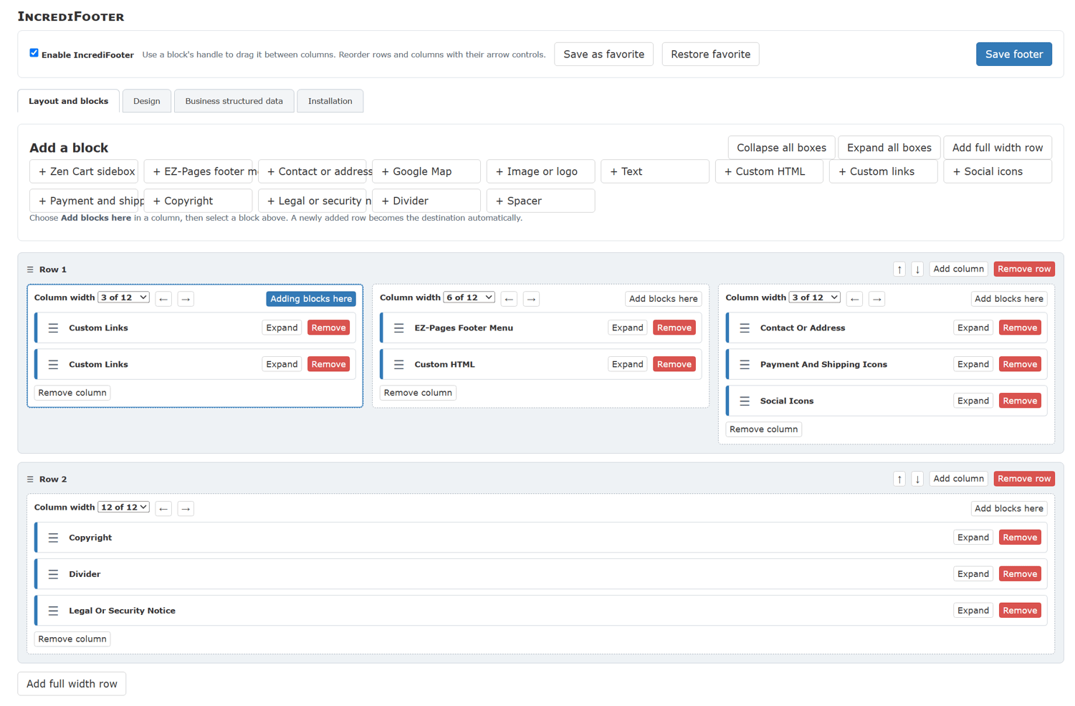Viewport: 1075px width, 706px height.
Task: Set Row 1 third column as Add blocks here
Action: point(1008,299)
